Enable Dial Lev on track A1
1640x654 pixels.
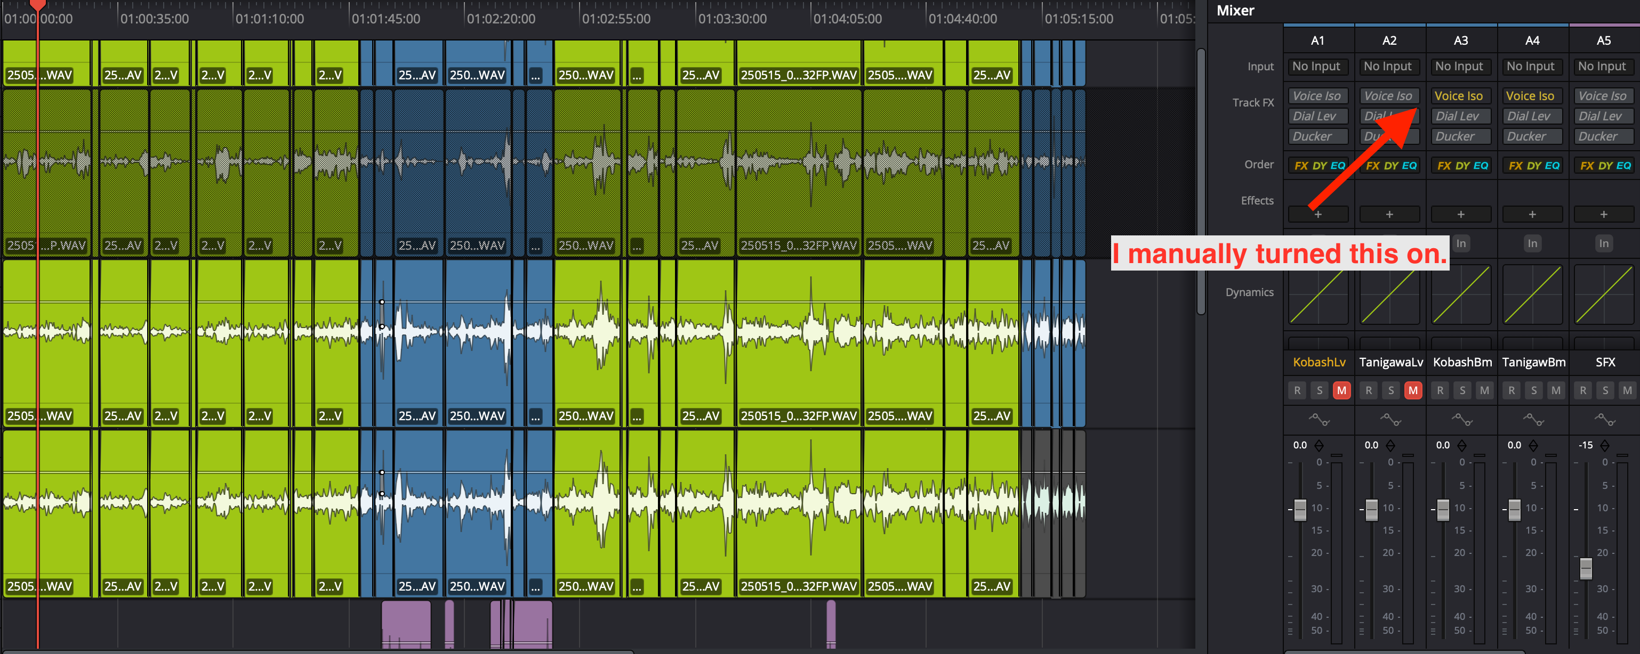pos(1318,117)
